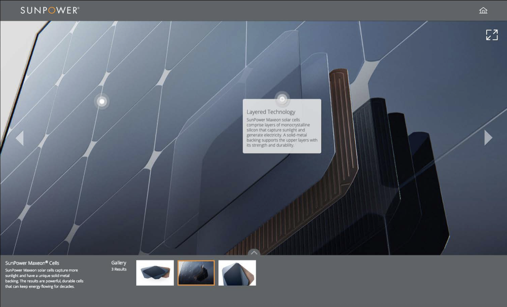507x307 pixels.
Task: Click the SunPower logo
Action: (50, 10)
